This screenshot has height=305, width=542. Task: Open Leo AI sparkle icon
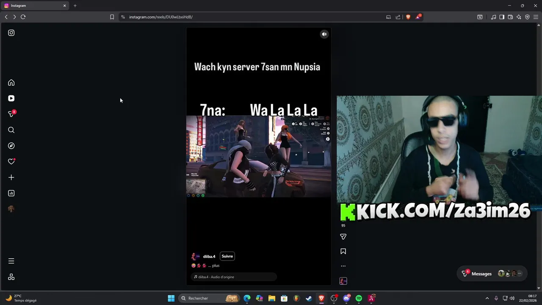click(519, 17)
